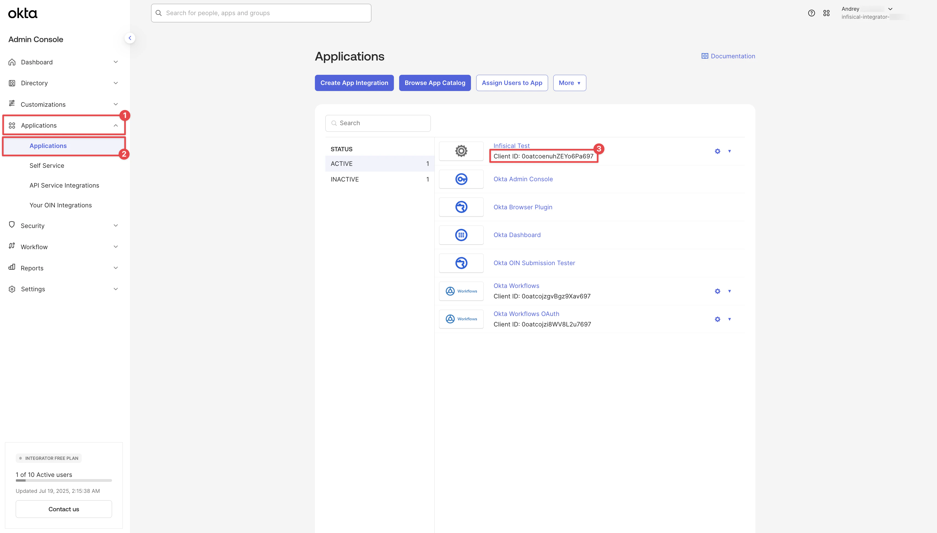The height and width of the screenshot is (533, 937).
Task: Select API Service Integrations submenu item
Action: coord(64,185)
